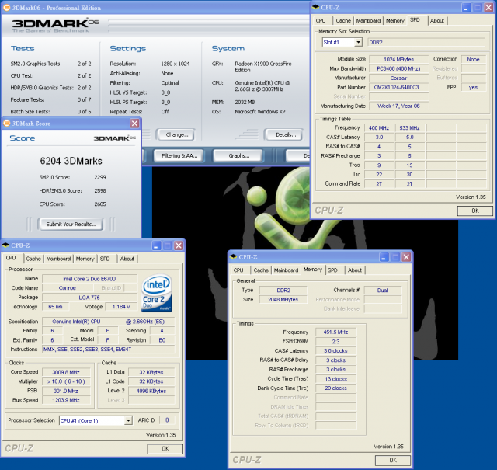The width and height of the screenshot is (497, 470).
Task: Click the memory Size 2048 MBytes field
Action: (x=283, y=299)
